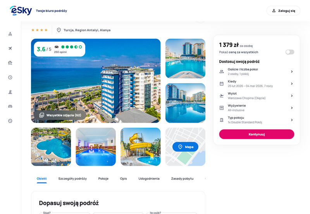The image size is (310, 214).
Task: Open the 'Udogodnienia' tab
Action: click(149, 178)
